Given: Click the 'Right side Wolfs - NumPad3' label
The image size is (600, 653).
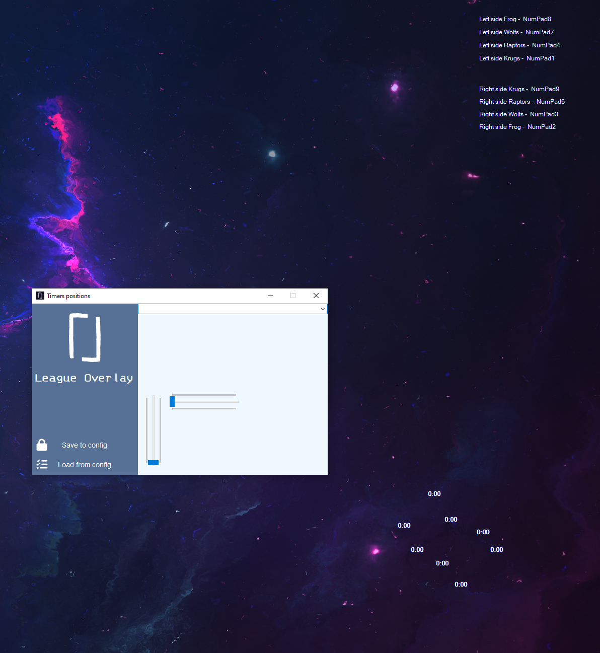Looking at the screenshot, I should pos(518,114).
